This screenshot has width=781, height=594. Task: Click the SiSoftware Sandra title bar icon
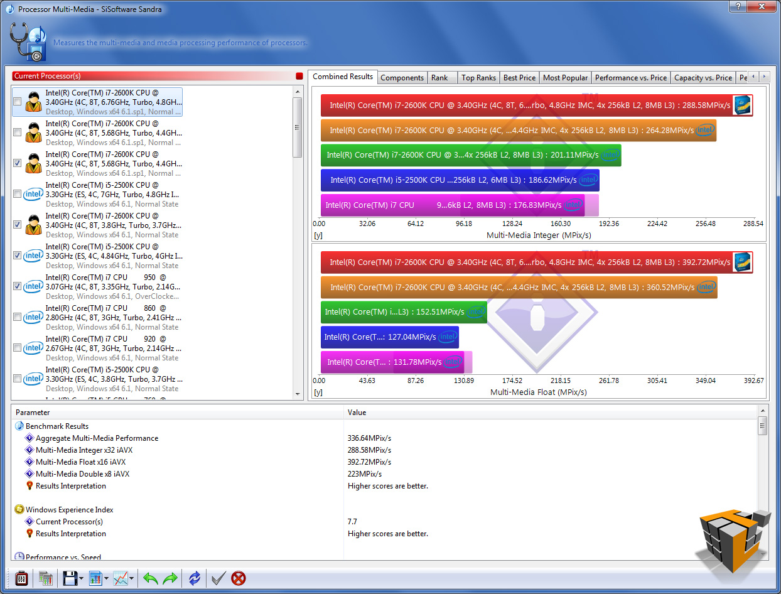point(9,9)
